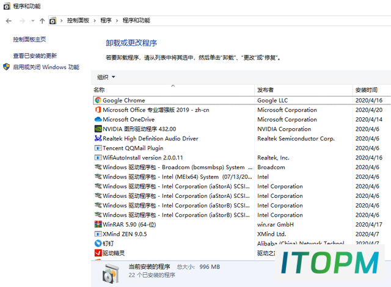Click the Intel MEIx64 driver package icon
The image size is (391, 287).
point(98,176)
